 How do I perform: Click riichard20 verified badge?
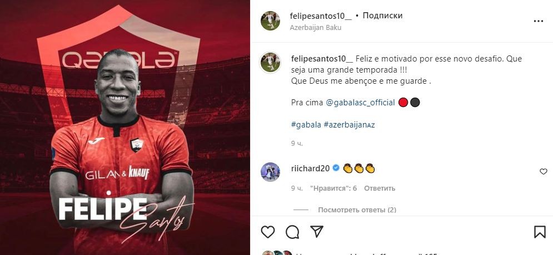point(336,169)
